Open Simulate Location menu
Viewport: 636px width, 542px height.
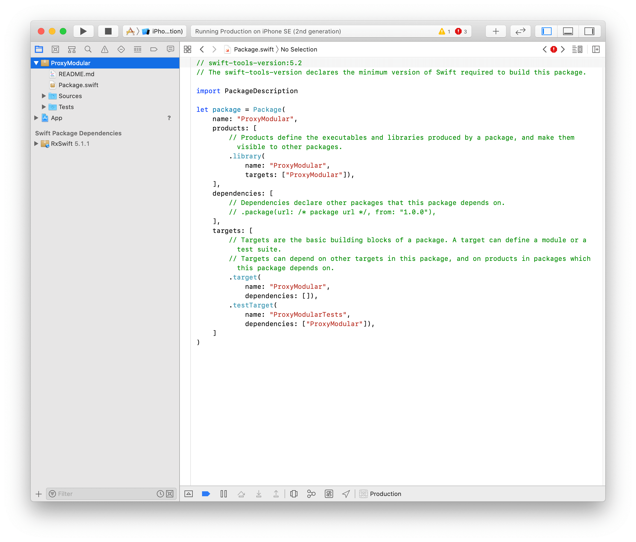pyautogui.click(x=346, y=493)
